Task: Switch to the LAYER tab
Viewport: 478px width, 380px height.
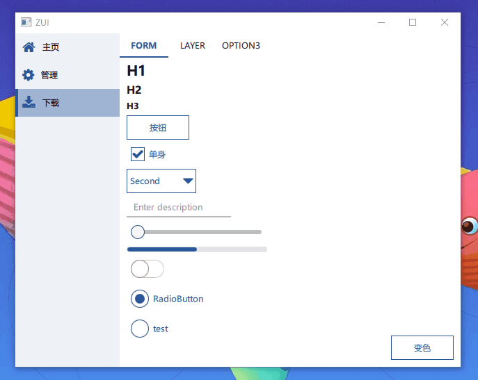Action: pyautogui.click(x=193, y=46)
